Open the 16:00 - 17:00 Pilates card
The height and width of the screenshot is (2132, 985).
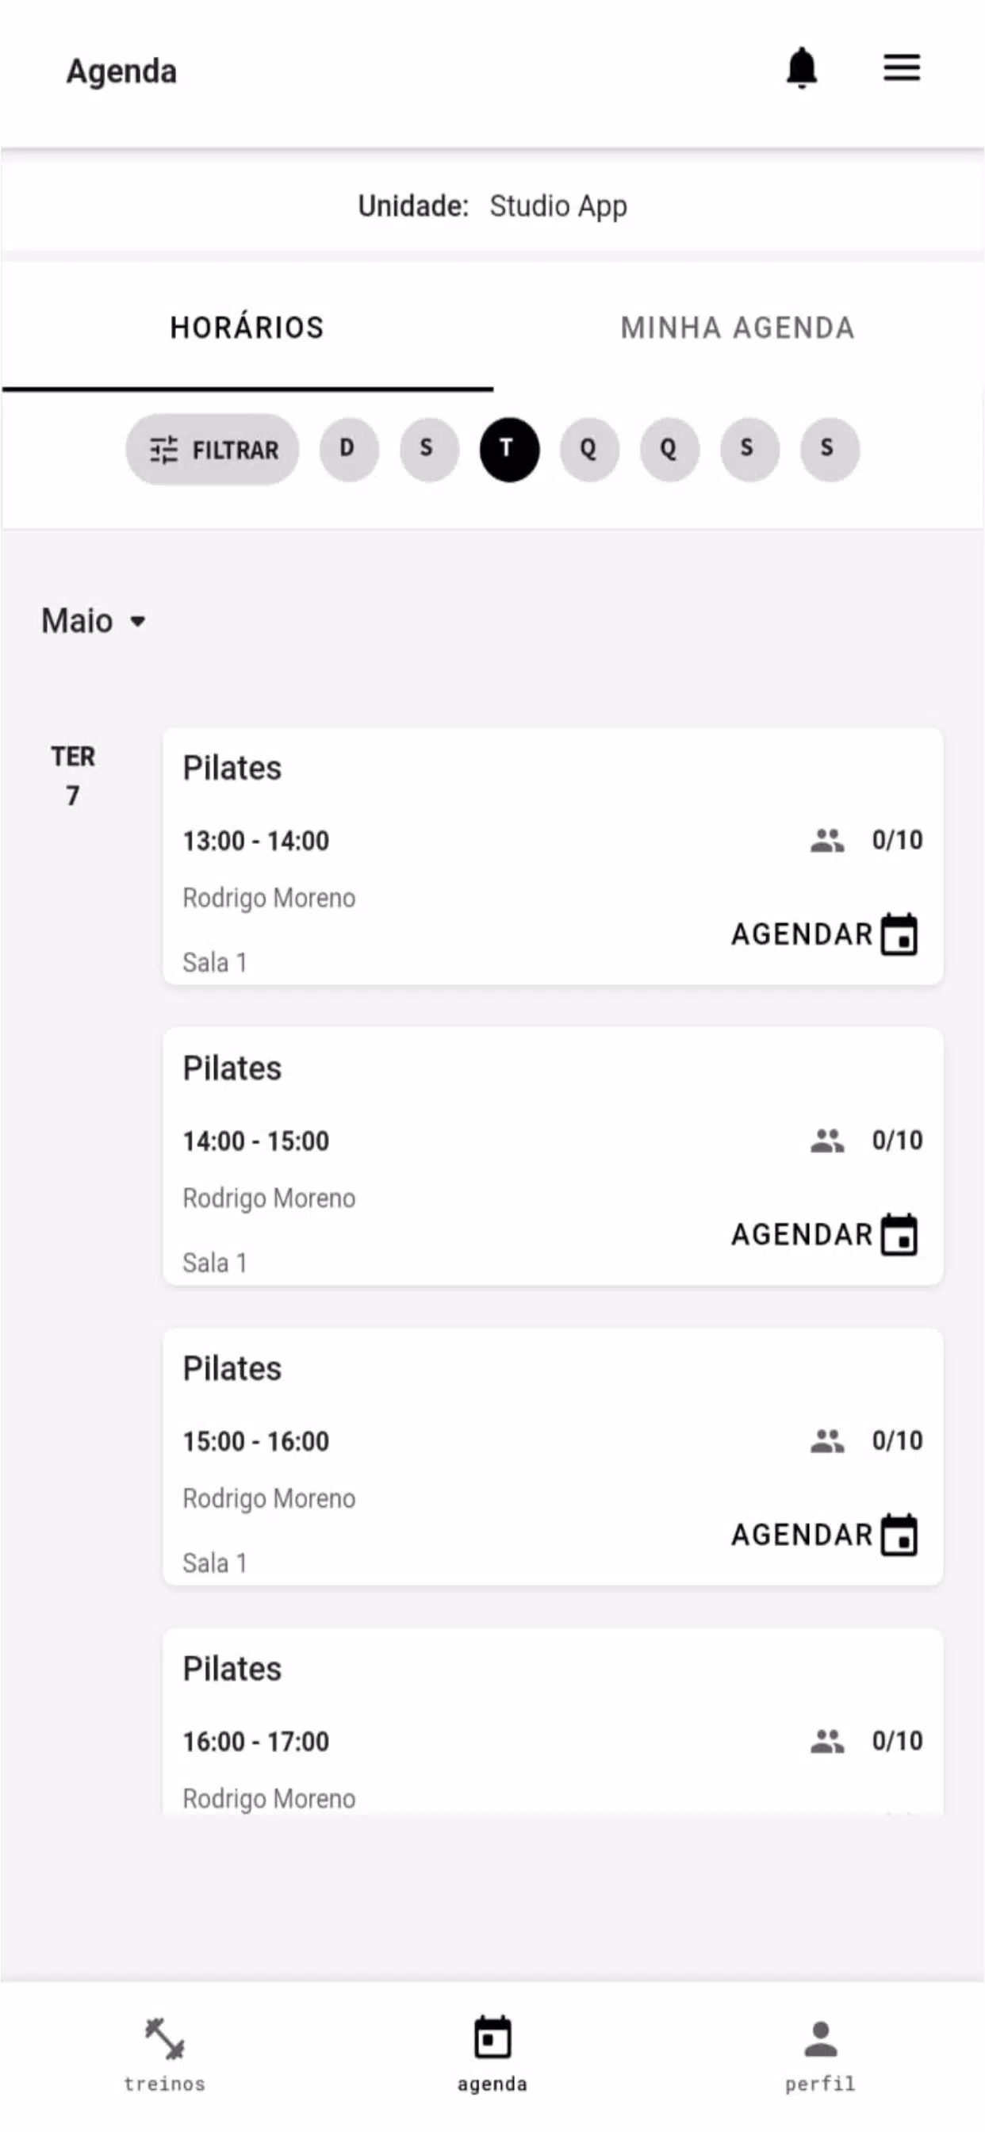(552, 1721)
